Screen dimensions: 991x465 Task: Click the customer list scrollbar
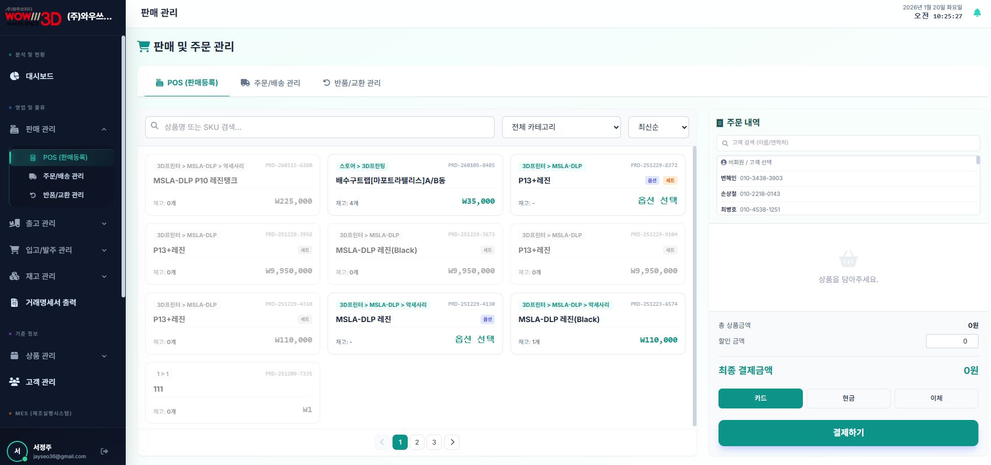pos(977,161)
